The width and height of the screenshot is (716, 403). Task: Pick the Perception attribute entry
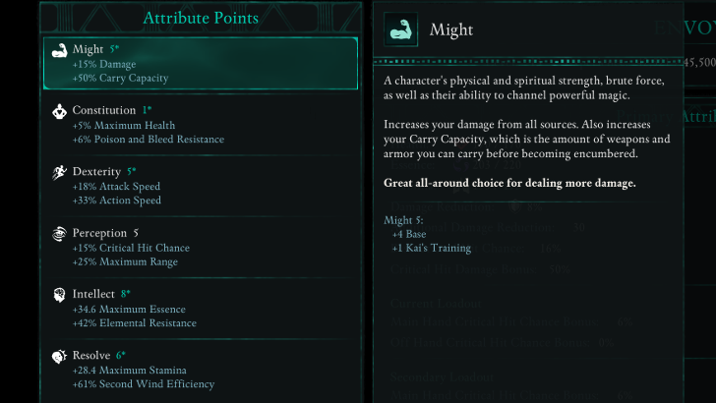(x=202, y=246)
